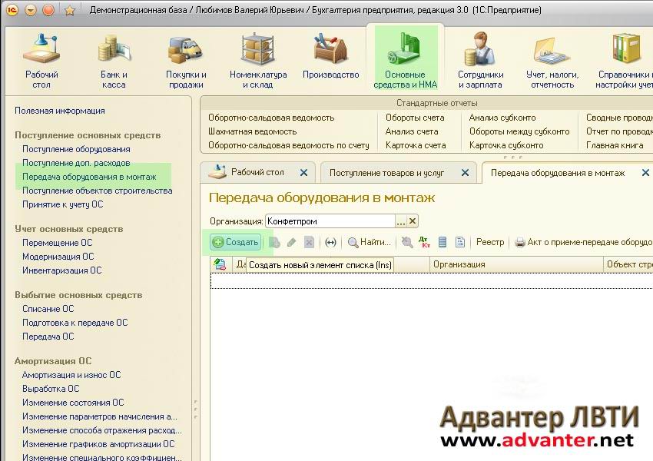Open Перемещение ОС in the sidebar
Image resolution: width=653 pixels, height=461 pixels.
tap(57, 242)
